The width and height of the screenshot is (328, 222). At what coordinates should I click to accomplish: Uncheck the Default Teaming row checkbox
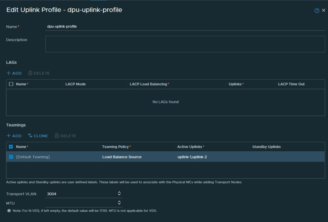tap(11, 157)
